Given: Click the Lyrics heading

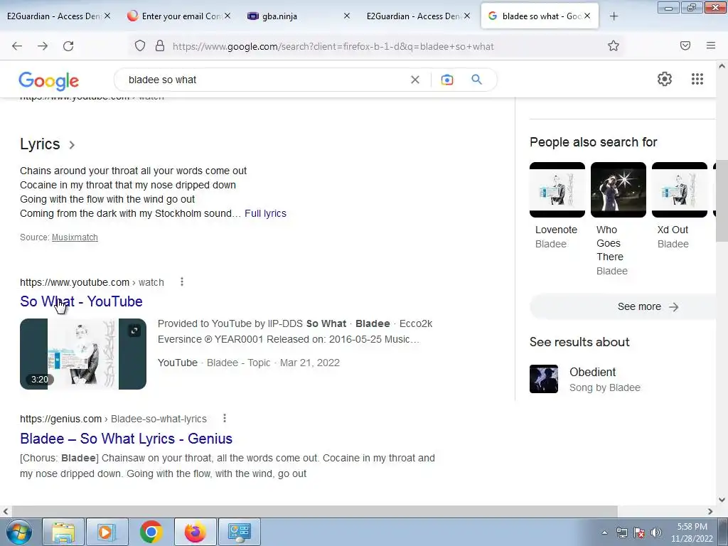Looking at the screenshot, I should coord(40,144).
